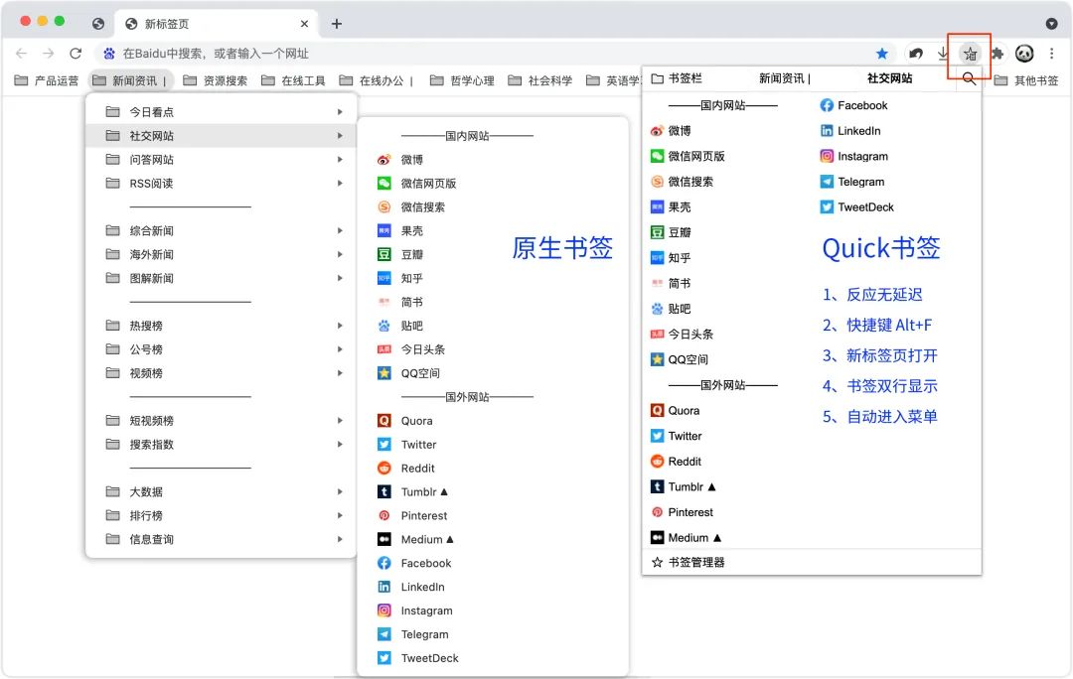Click 新闻资讯 breadcrumb in Quick panel
This screenshot has height=679, width=1073.
[784, 78]
